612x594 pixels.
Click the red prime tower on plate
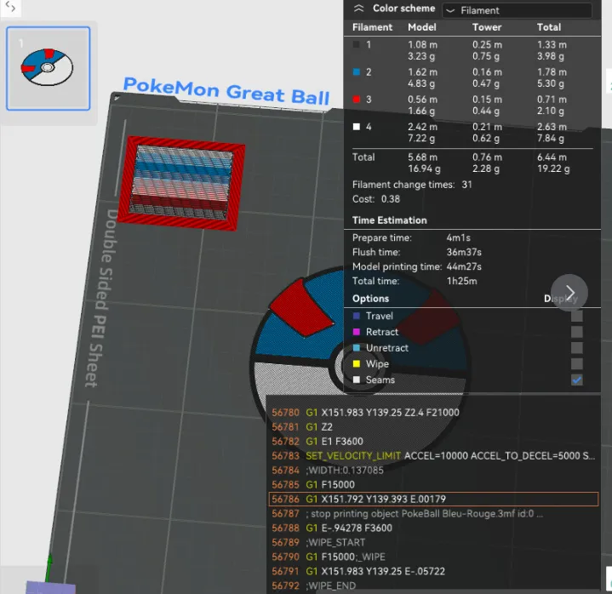click(181, 183)
